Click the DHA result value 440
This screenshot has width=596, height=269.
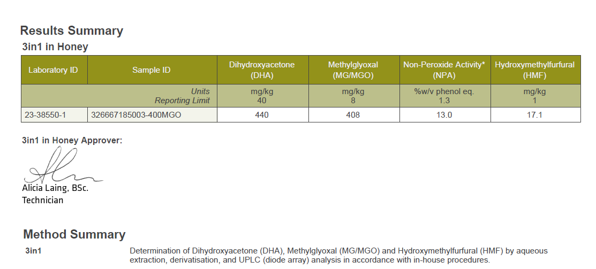(x=262, y=115)
